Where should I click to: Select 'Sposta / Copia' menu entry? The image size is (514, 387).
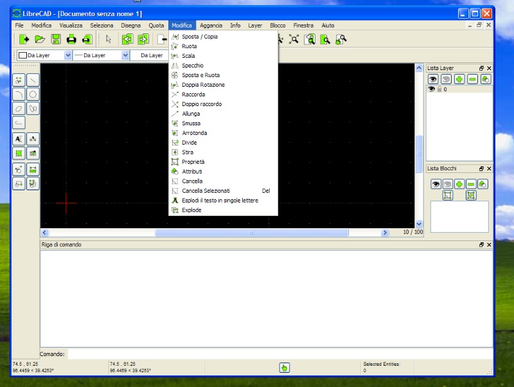200,37
